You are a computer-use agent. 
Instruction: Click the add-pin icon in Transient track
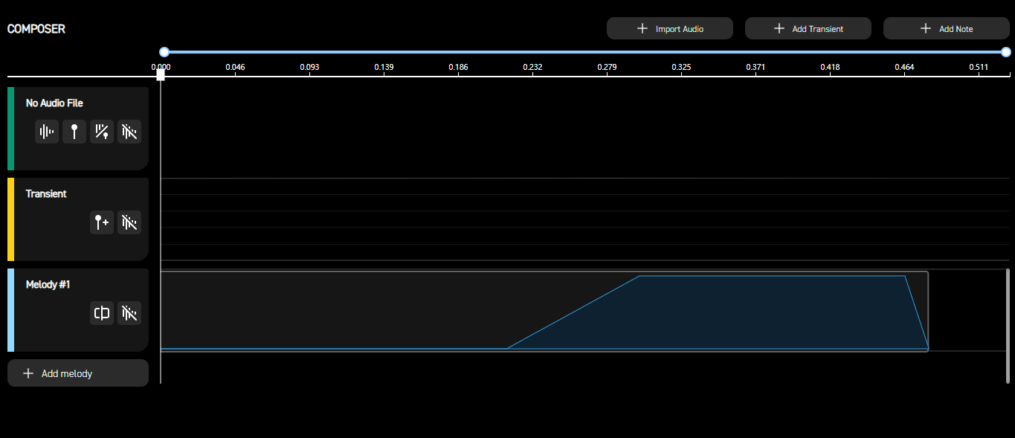tap(102, 222)
